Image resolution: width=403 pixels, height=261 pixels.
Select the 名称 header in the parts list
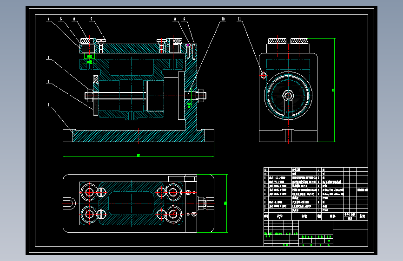pos(304,216)
